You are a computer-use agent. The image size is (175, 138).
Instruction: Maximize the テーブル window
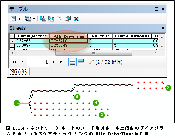[x=156, y=9]
